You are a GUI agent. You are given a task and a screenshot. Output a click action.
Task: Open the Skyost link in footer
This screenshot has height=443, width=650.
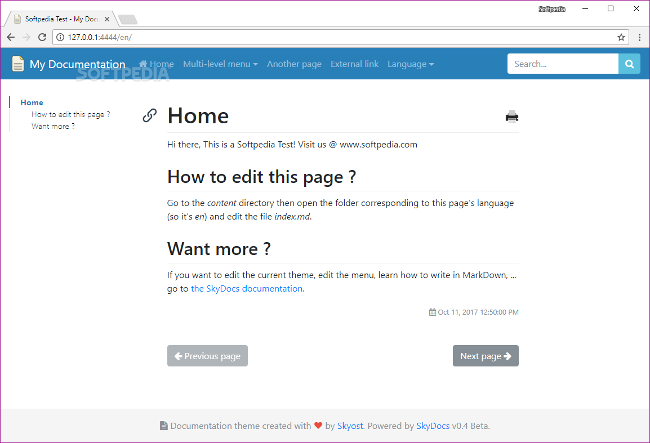click(x=350, y=426)
